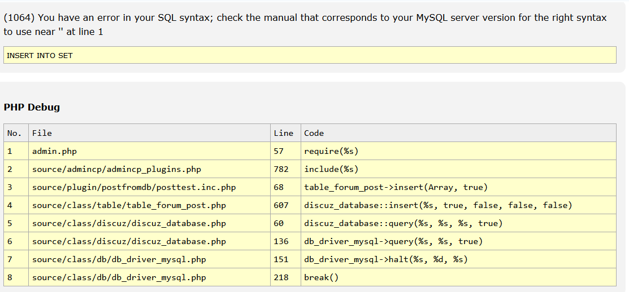The height and width of the screenshot is (292, 629).
Task: Click the discuz_database::insert code cell
Action: (x=438, y=205)
